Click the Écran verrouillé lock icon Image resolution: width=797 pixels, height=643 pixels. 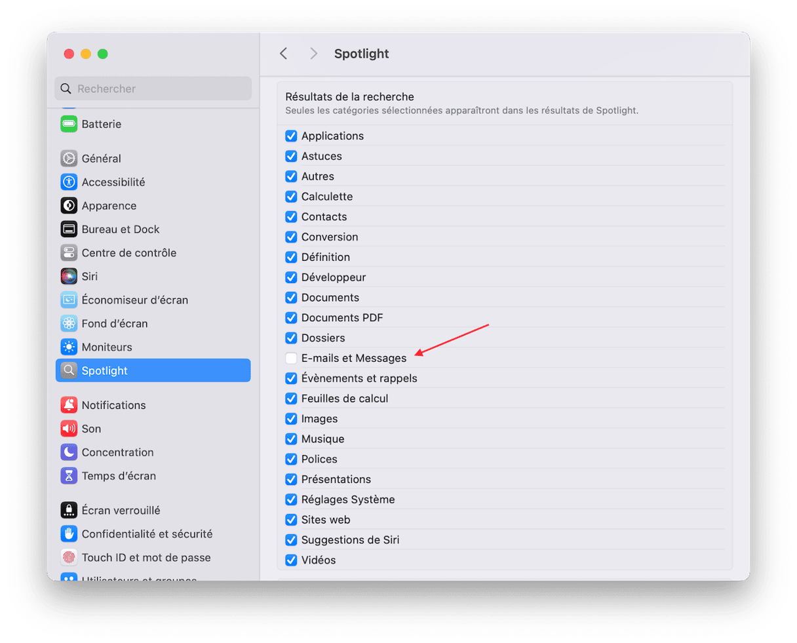point(69,511)
